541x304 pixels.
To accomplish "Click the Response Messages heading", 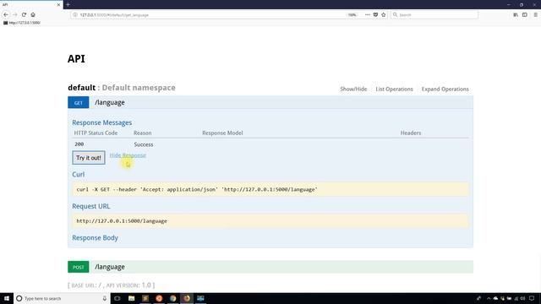I will tap(101, 122).
